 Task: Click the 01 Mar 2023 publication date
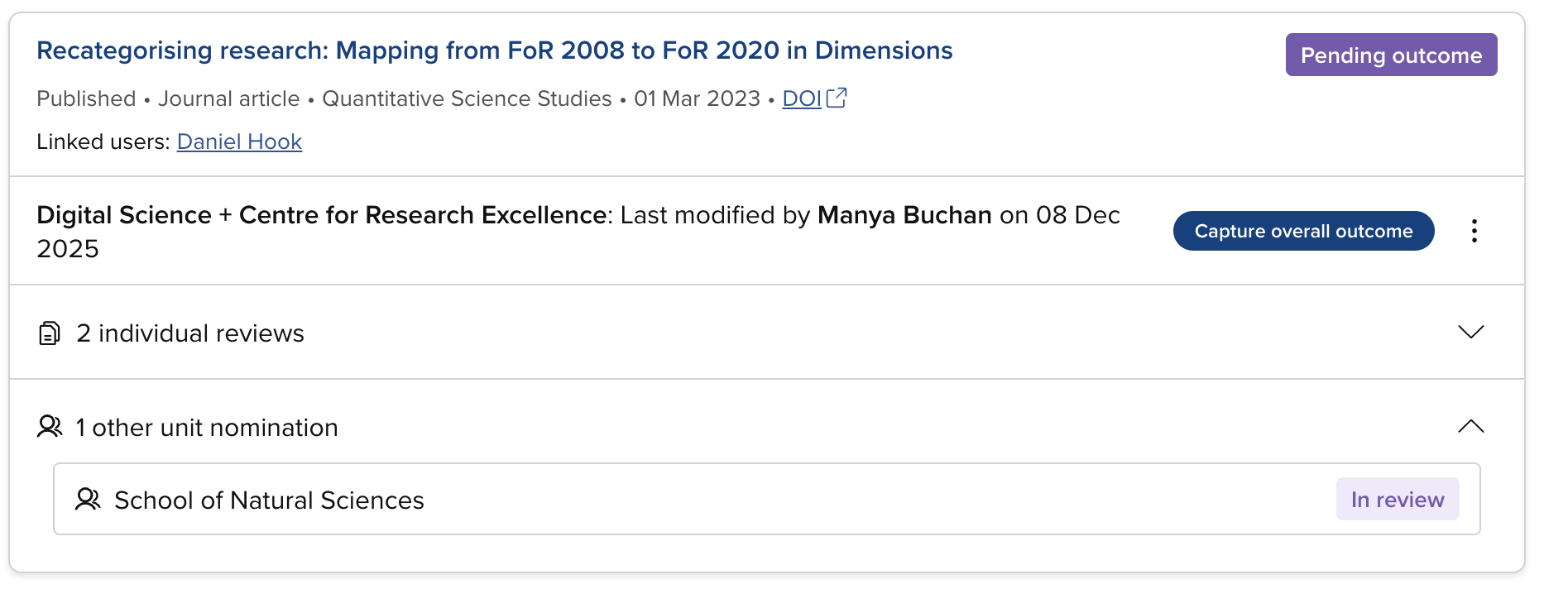[x=697, y=98]
